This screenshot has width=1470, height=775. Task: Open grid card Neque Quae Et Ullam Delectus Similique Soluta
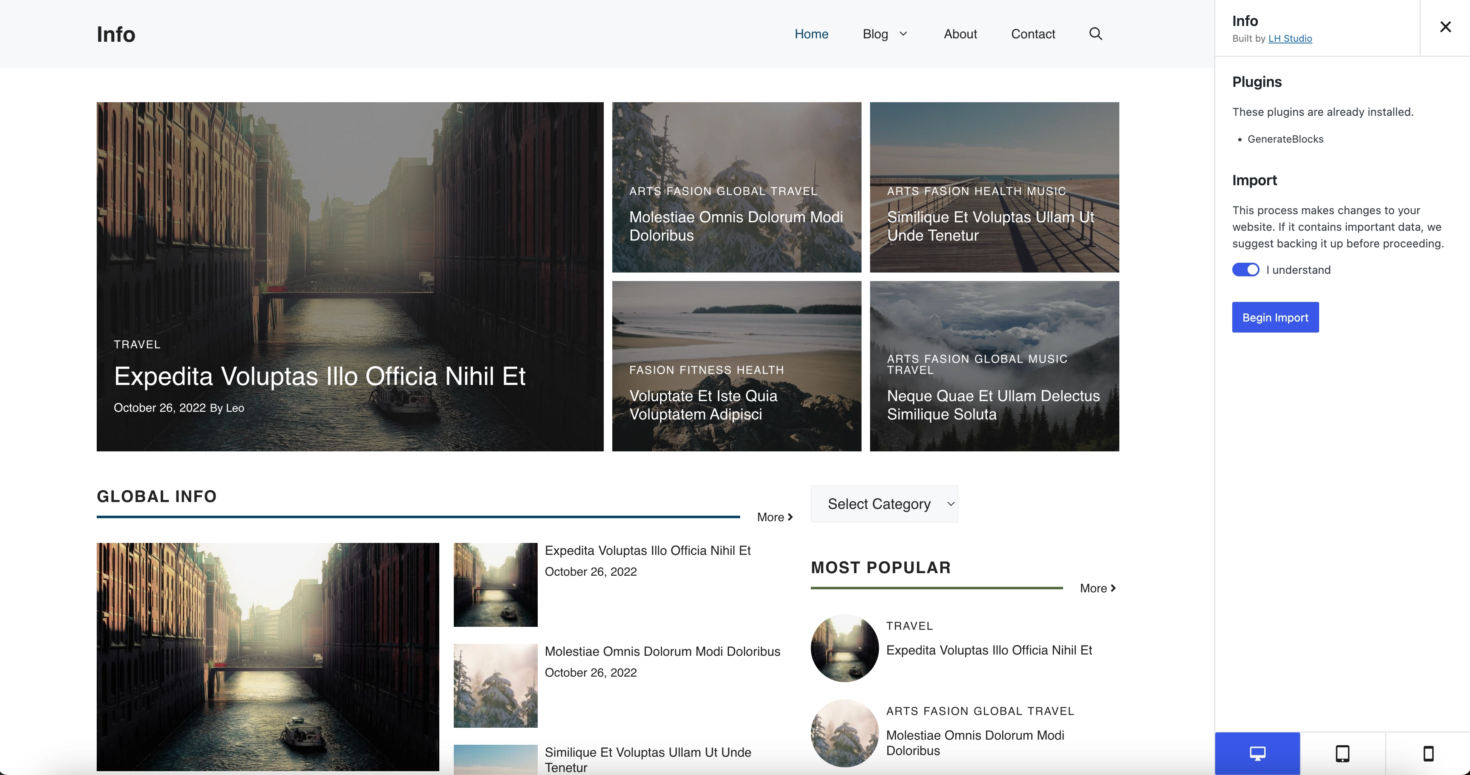tap(993, 405)
